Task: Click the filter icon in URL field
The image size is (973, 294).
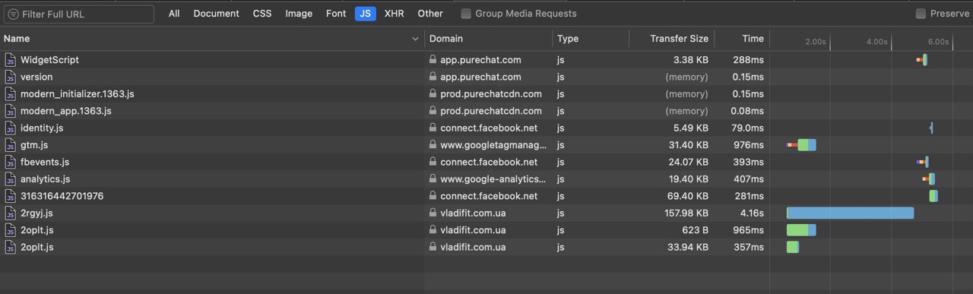Action: click(x=13, y=14)
